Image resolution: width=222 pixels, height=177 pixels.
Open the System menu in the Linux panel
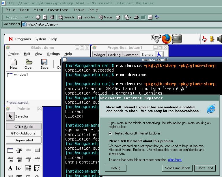(40, 39)
